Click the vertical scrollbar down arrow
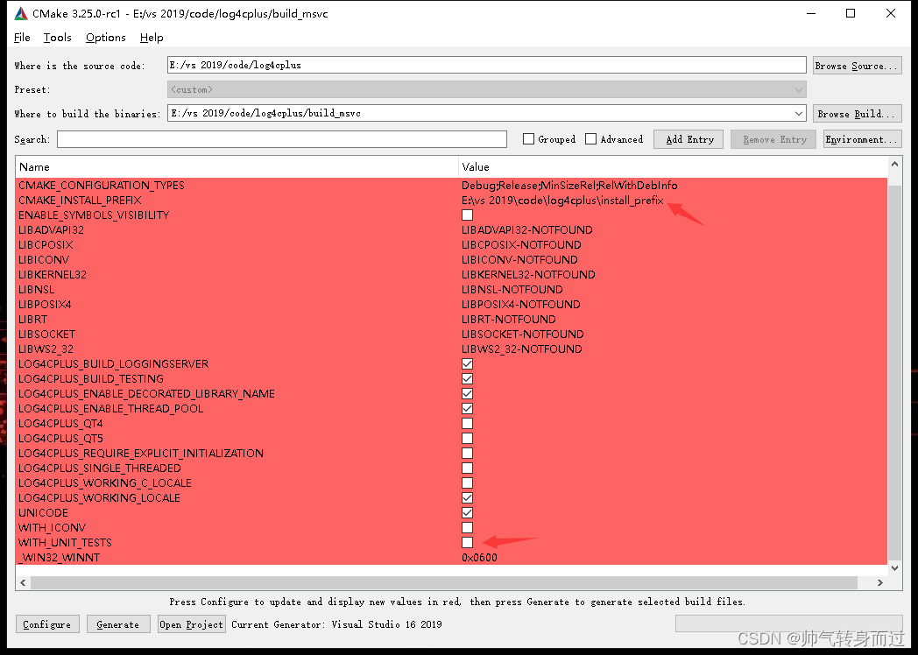 [894, 567]
